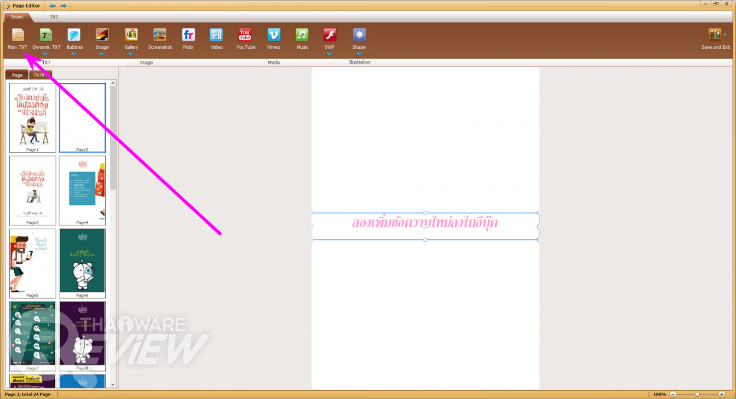The image size is (736, 399).
Task: Open the Page7 thumbnail
Action: [33, 336]
